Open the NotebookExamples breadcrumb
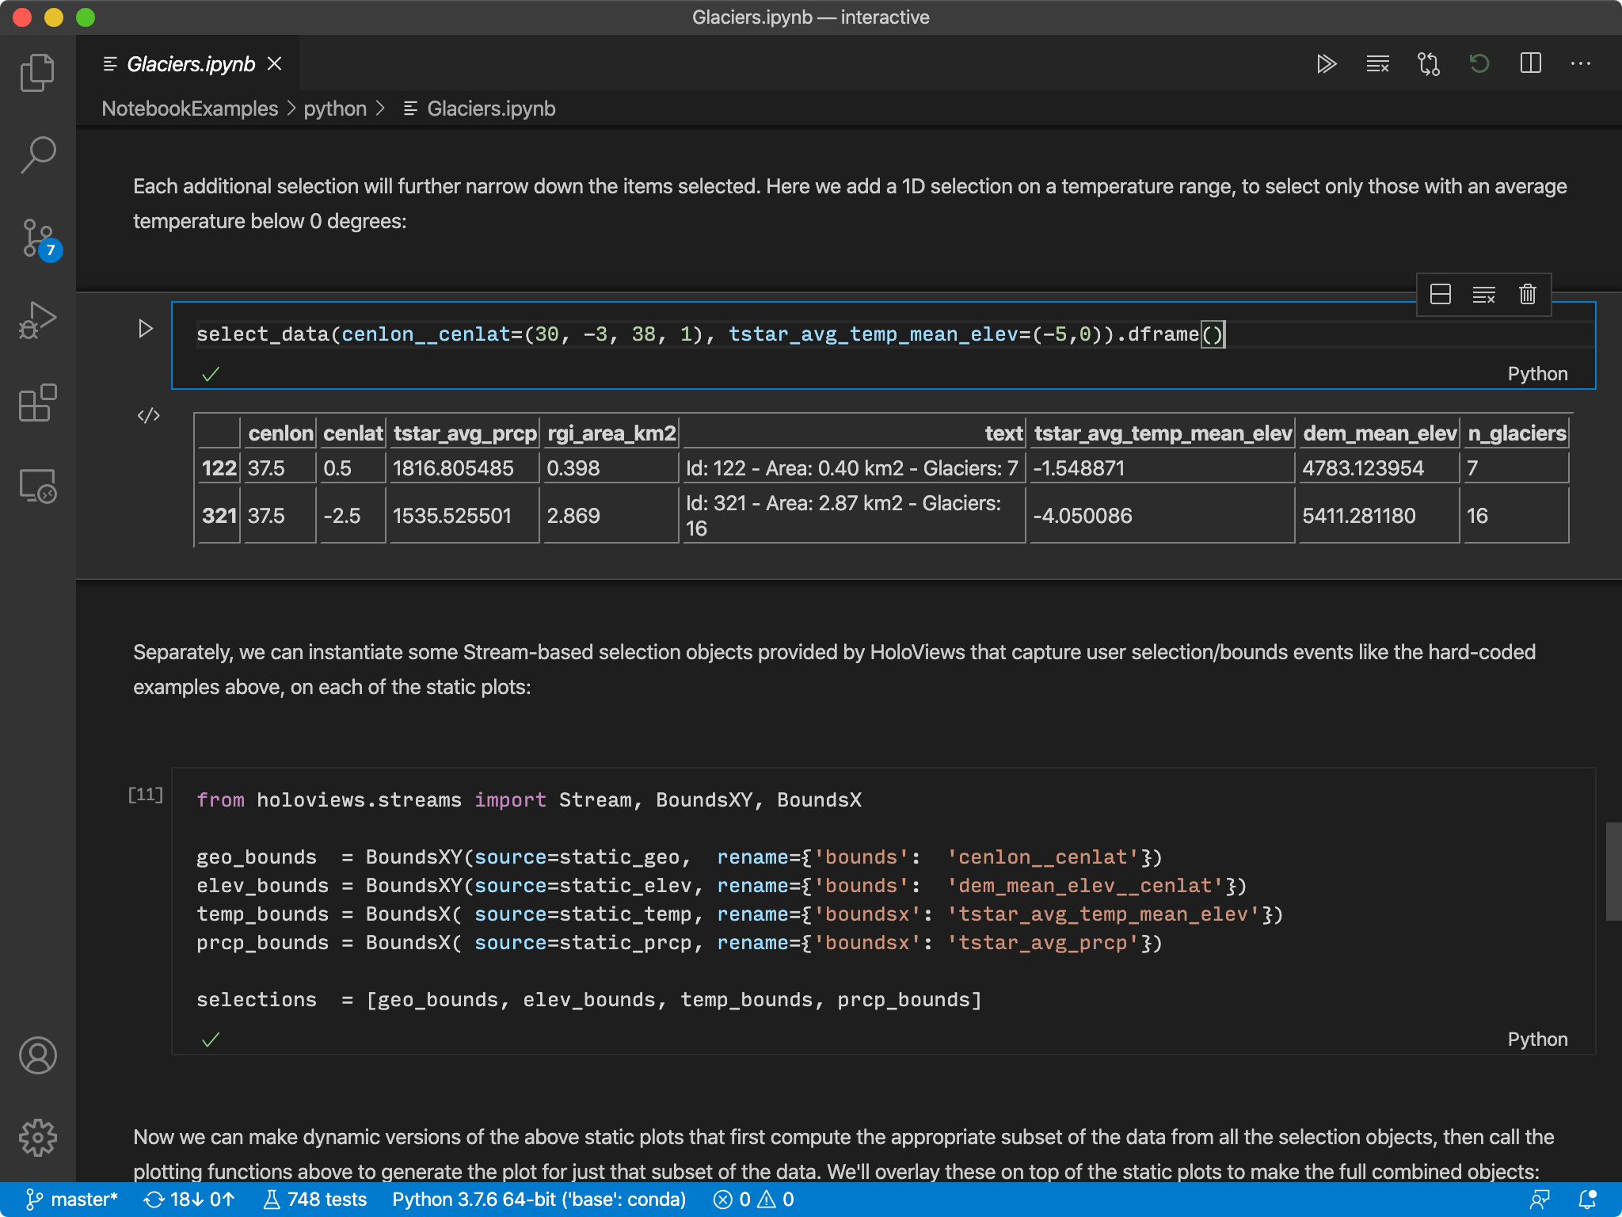The width and height of the screenshot is (1622, 1217). (x=188, y=109)
